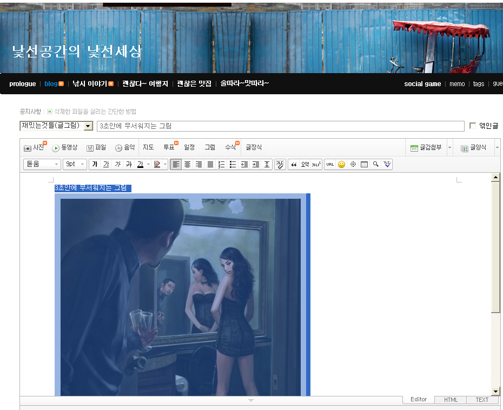Viewport: 503px width, 410px height.
Task: Align text center
Action: pyautogui.click(x=187, y=164)
